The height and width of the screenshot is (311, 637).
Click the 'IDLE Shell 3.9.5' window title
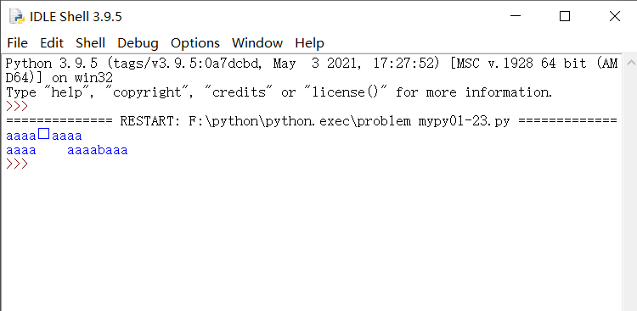click(76, 17)
